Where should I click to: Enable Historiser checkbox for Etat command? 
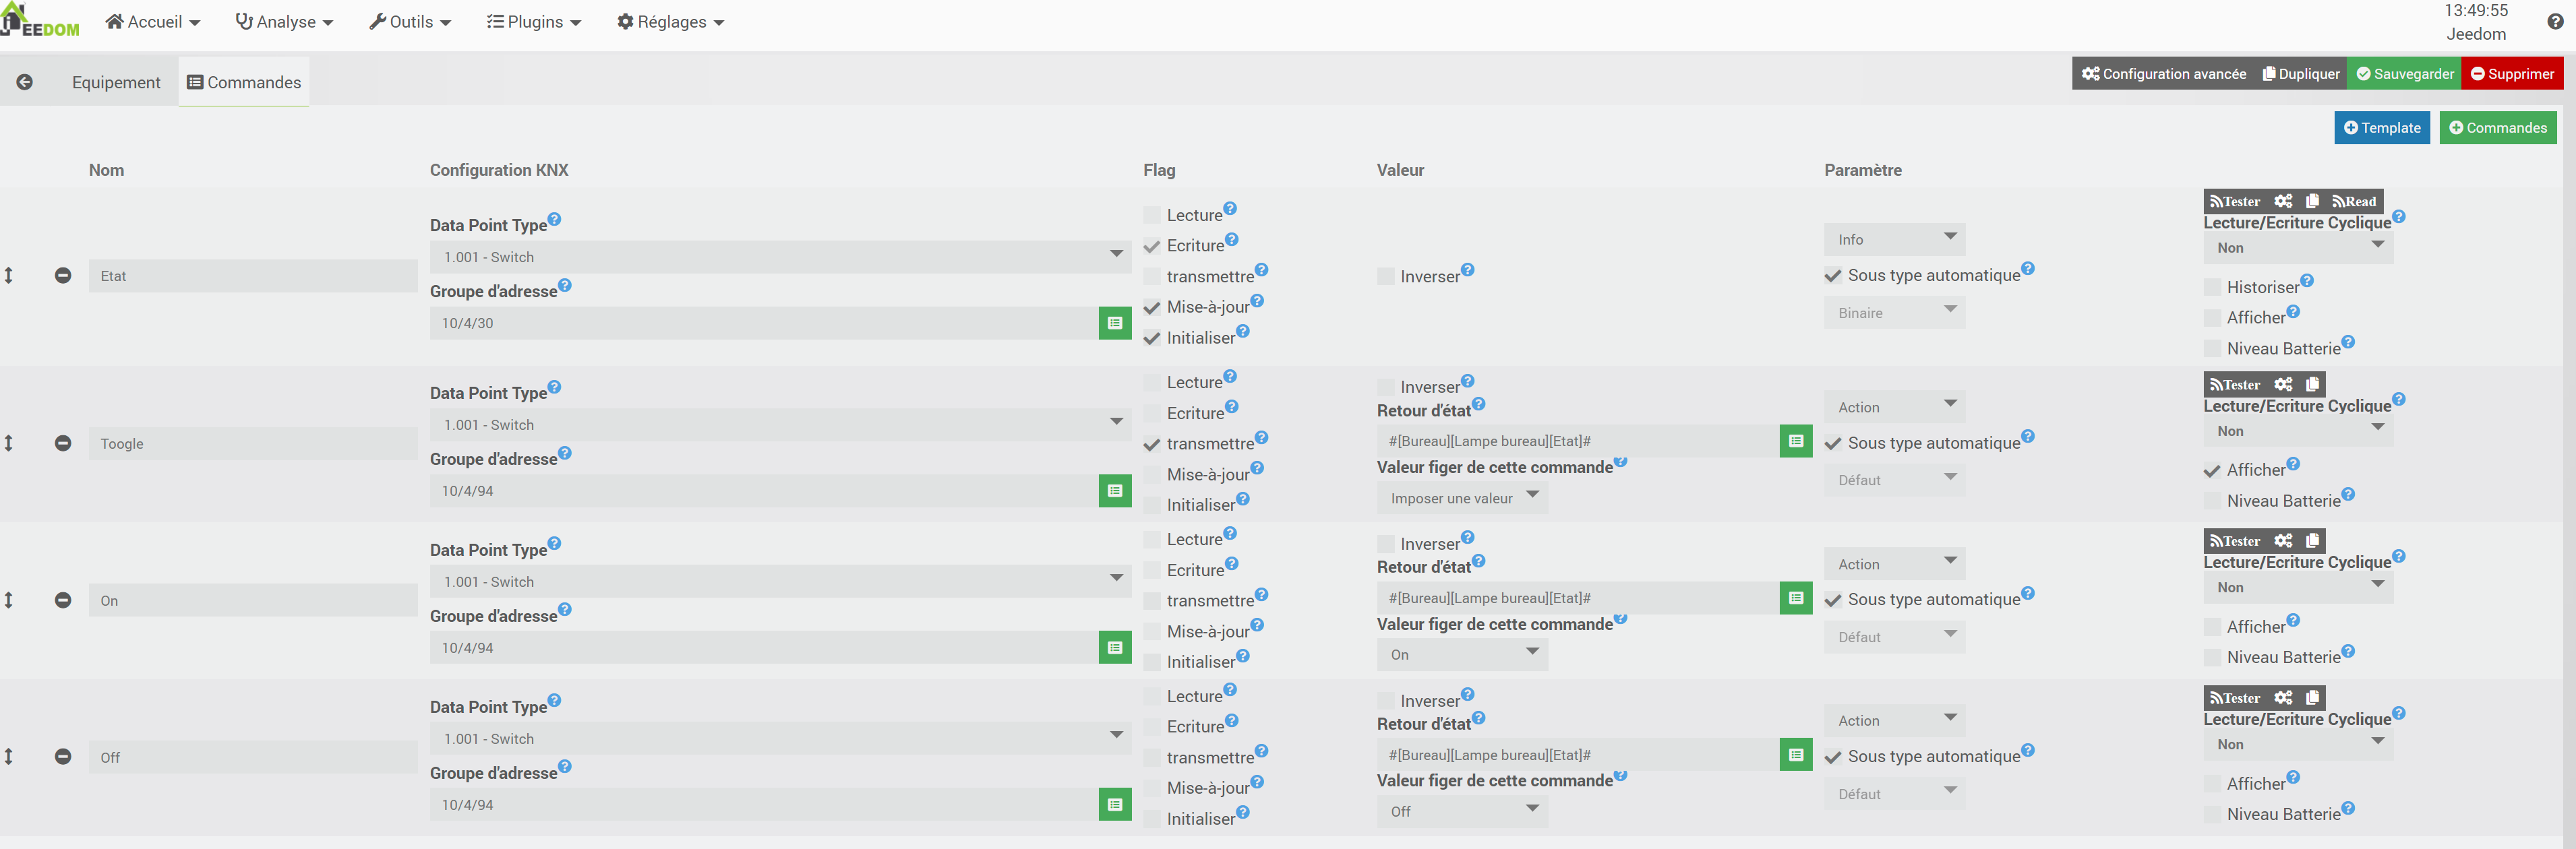point(2213,287)
